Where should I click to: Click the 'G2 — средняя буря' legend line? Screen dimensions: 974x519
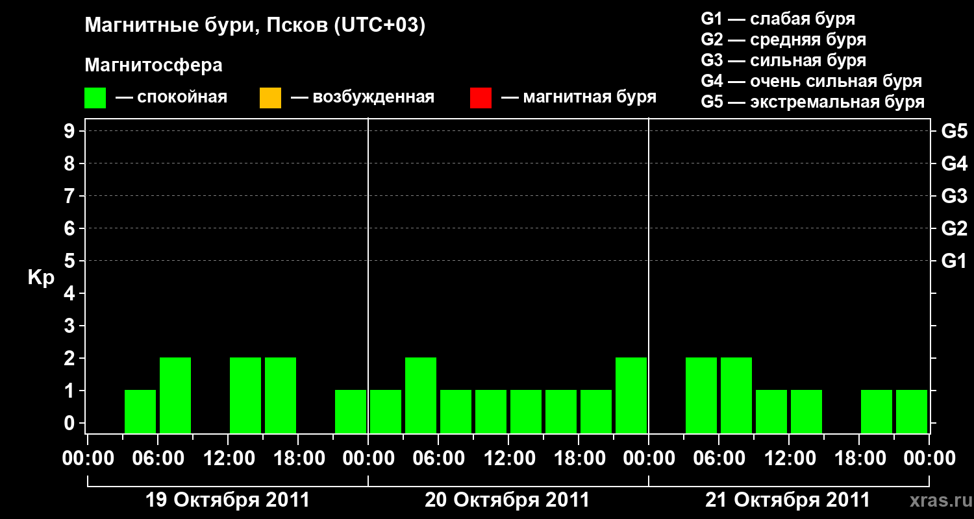point(783,40)
